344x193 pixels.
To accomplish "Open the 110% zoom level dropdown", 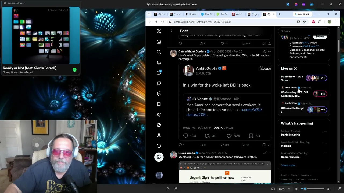I will pyautogui.click(x=284, y=189).
